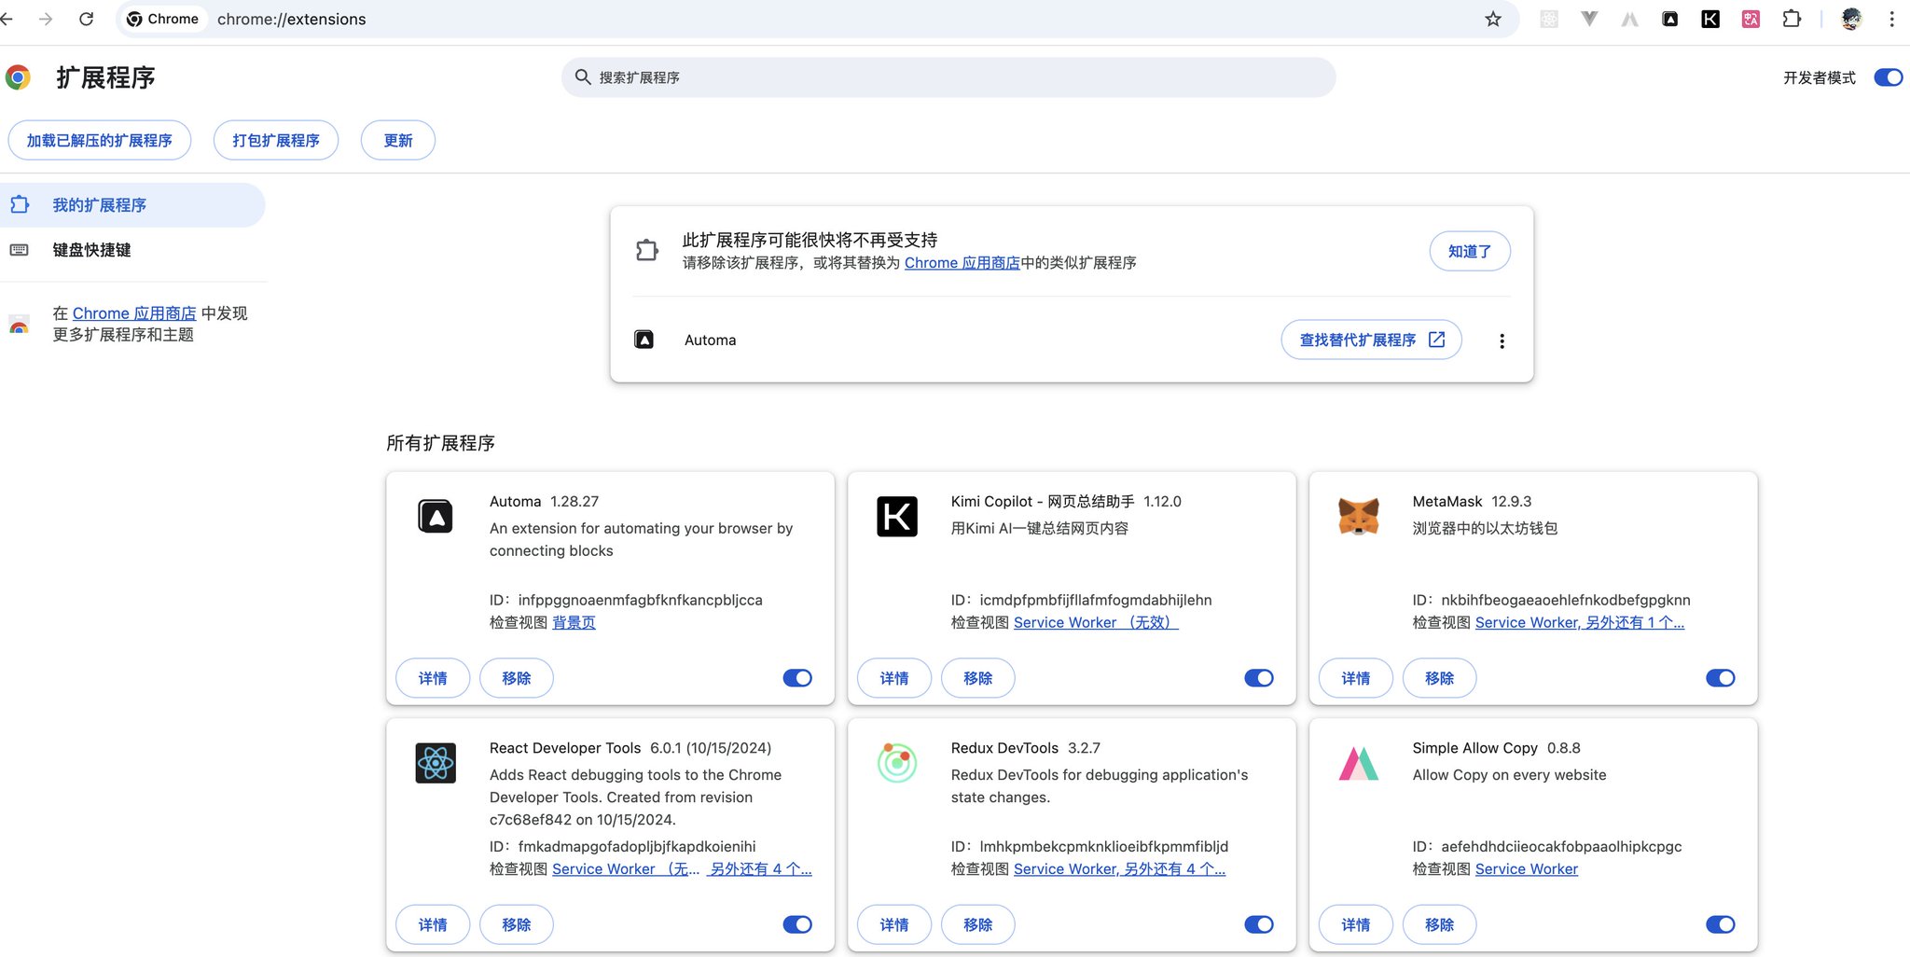Focus the 搜索扩展程序 search field

pos(948,77)
